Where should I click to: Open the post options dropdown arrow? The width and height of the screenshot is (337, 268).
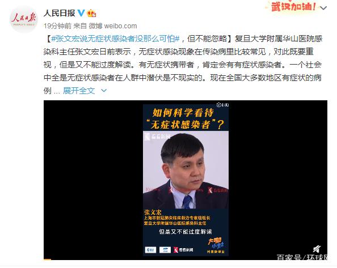point(323,8)
